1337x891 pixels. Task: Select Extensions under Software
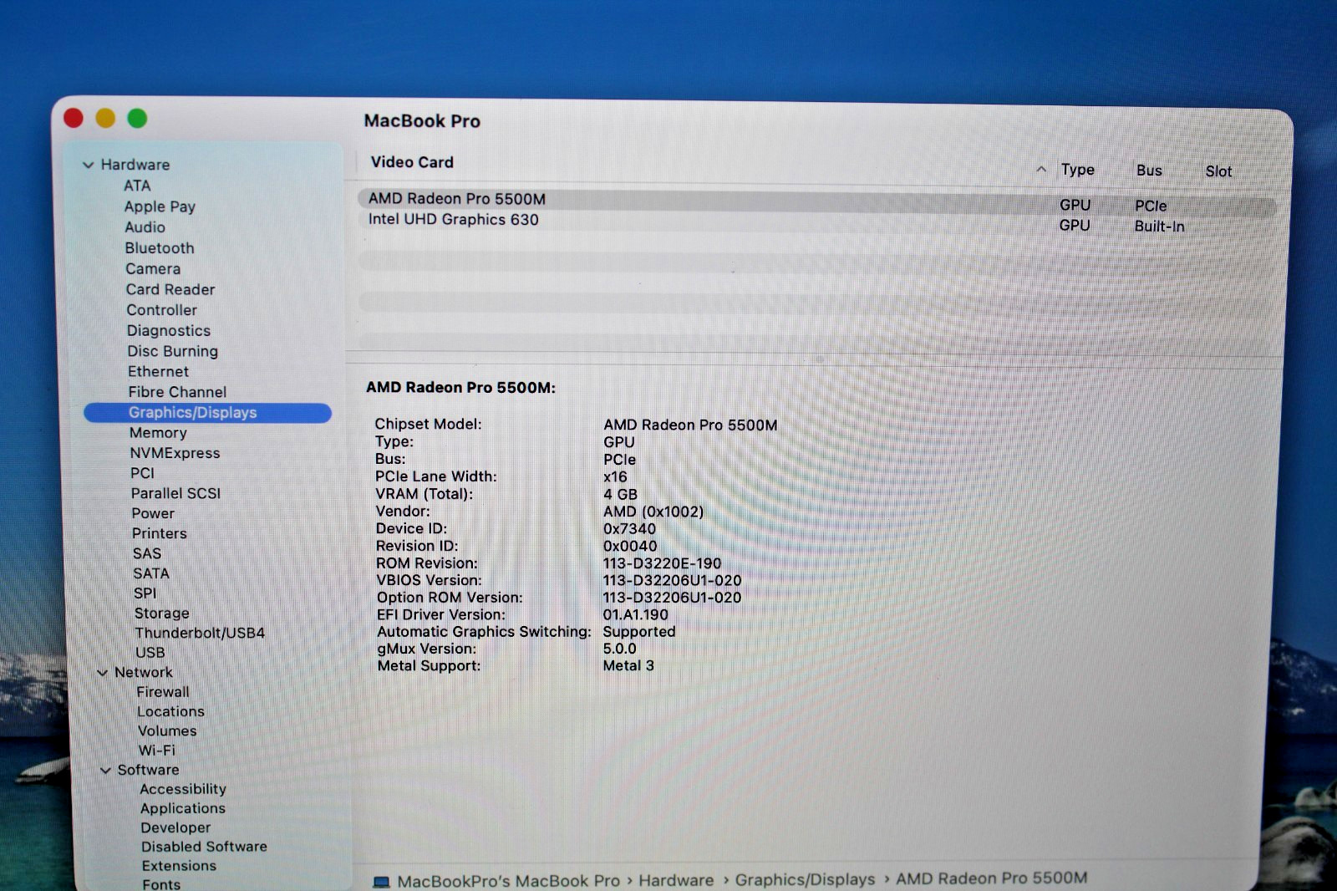coord(179,866)
